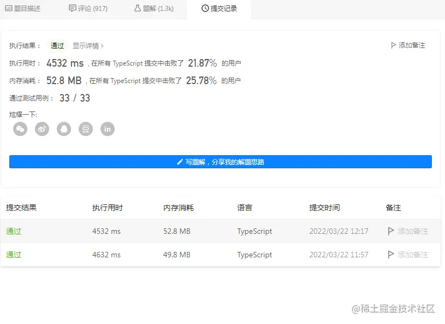Click pencil icon on blue 写题解 button
The height and width of the screenshot is (324, 445).
(180, 162)
